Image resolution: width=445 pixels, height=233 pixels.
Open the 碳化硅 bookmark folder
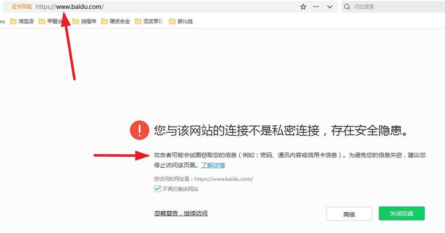[x=181, y=21]
